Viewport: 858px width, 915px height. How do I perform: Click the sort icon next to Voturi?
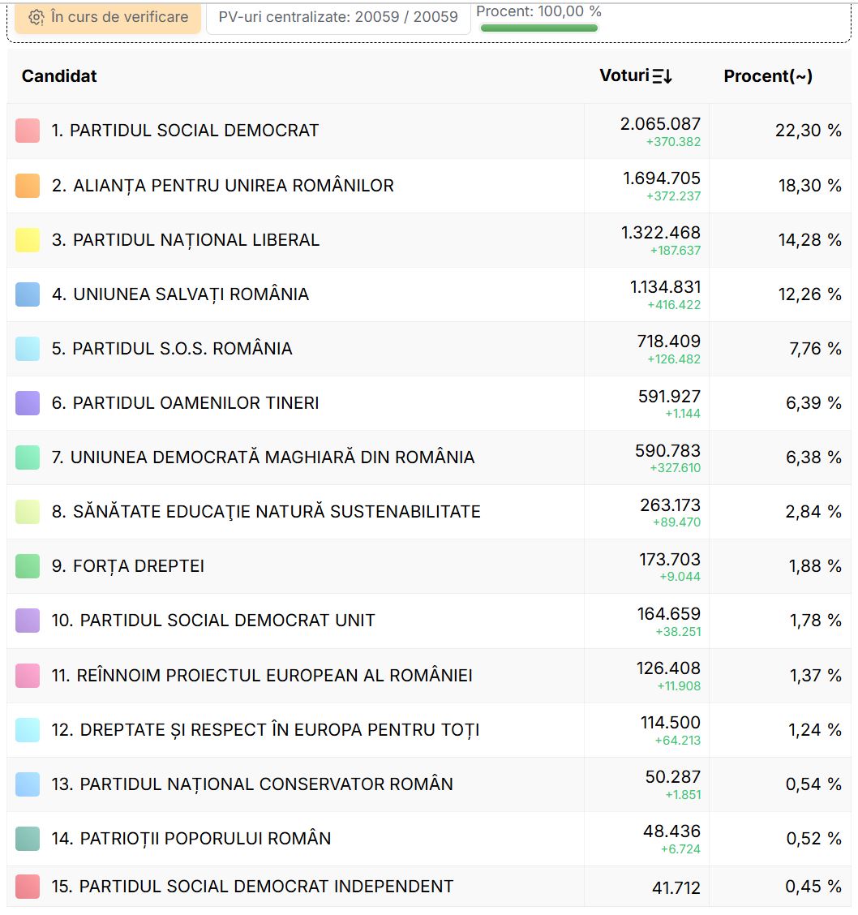pos(663,76)
